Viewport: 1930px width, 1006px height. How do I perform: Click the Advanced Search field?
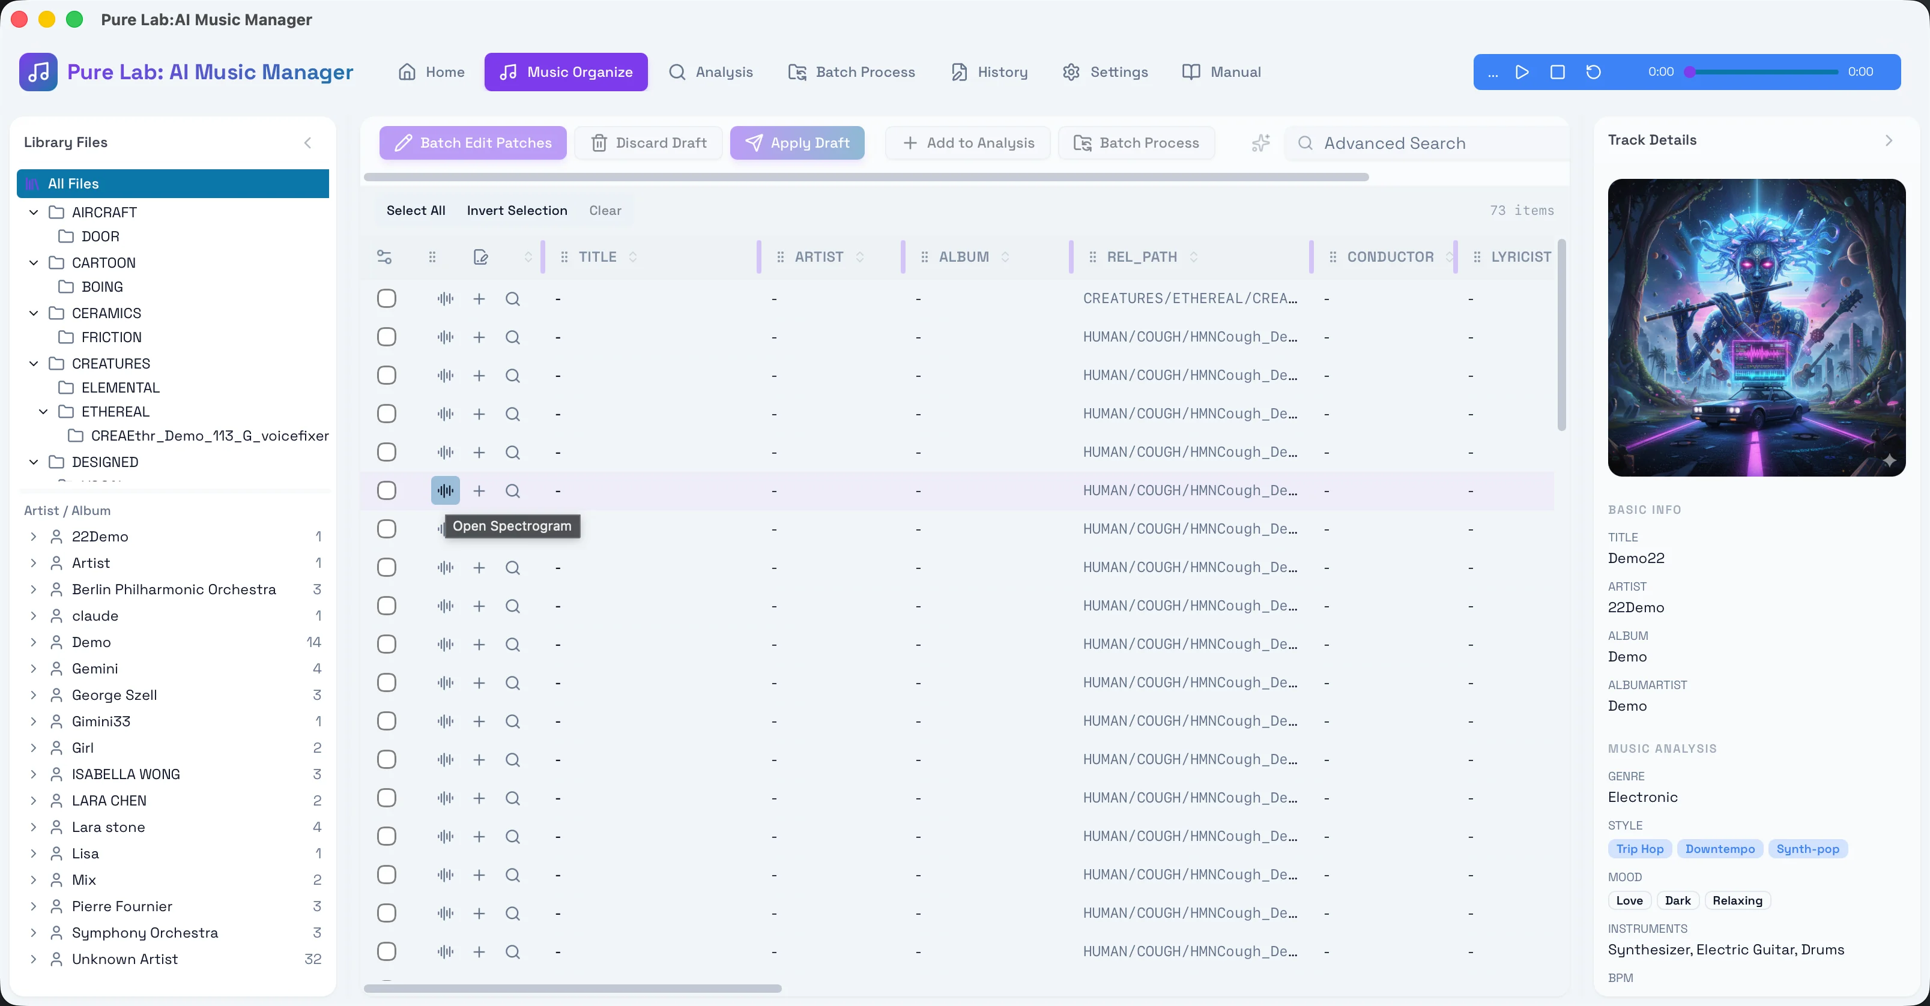coord(1427,142)
